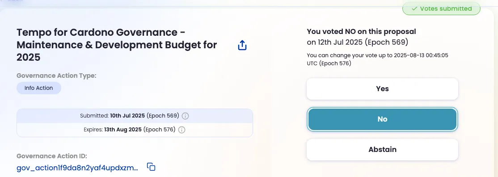498x177 pixels.
Task: Vote Yes on this proposal
Action: (x=382, y=88)
